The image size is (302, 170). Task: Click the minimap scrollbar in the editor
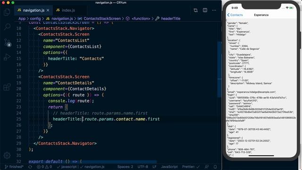219,69
